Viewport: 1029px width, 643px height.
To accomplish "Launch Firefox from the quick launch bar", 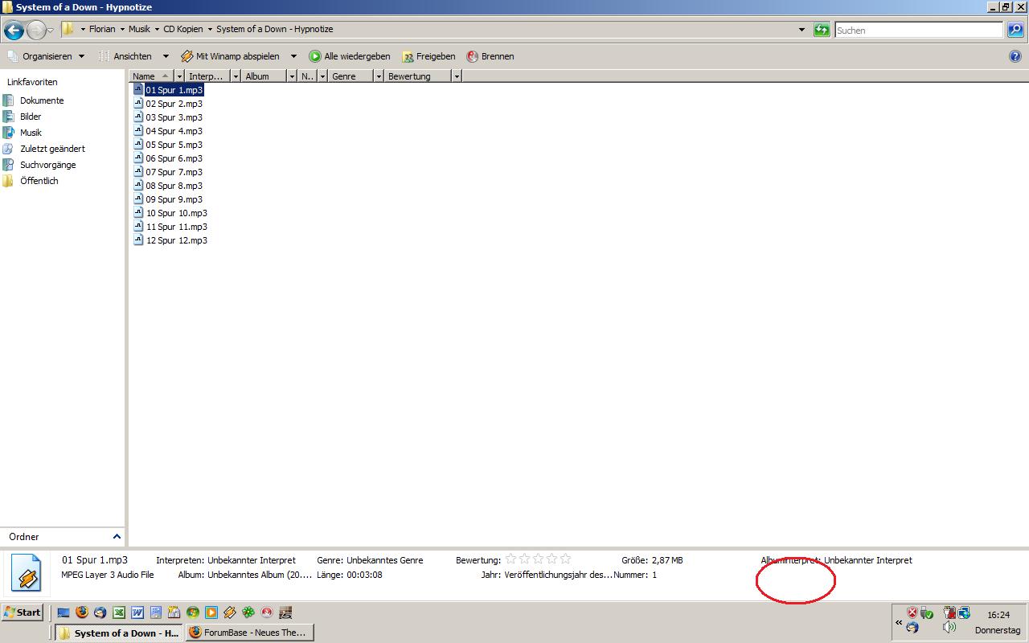I will 82,612.
